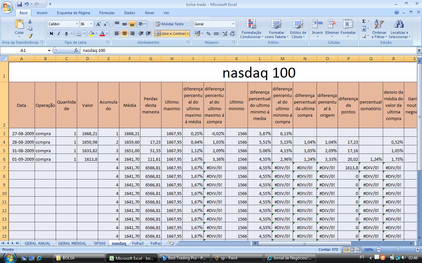
Task: Decrease font size with small A icon
Action: [105, 24]
